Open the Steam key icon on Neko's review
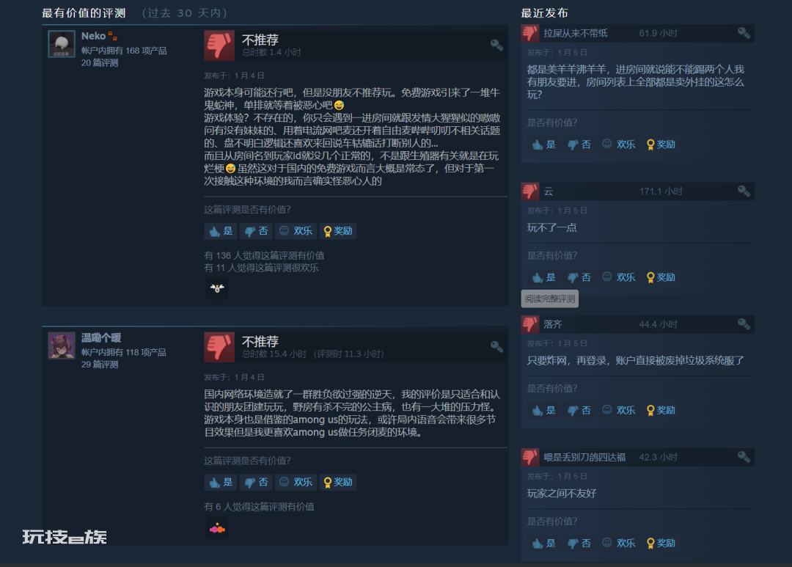 coord(496,45)
